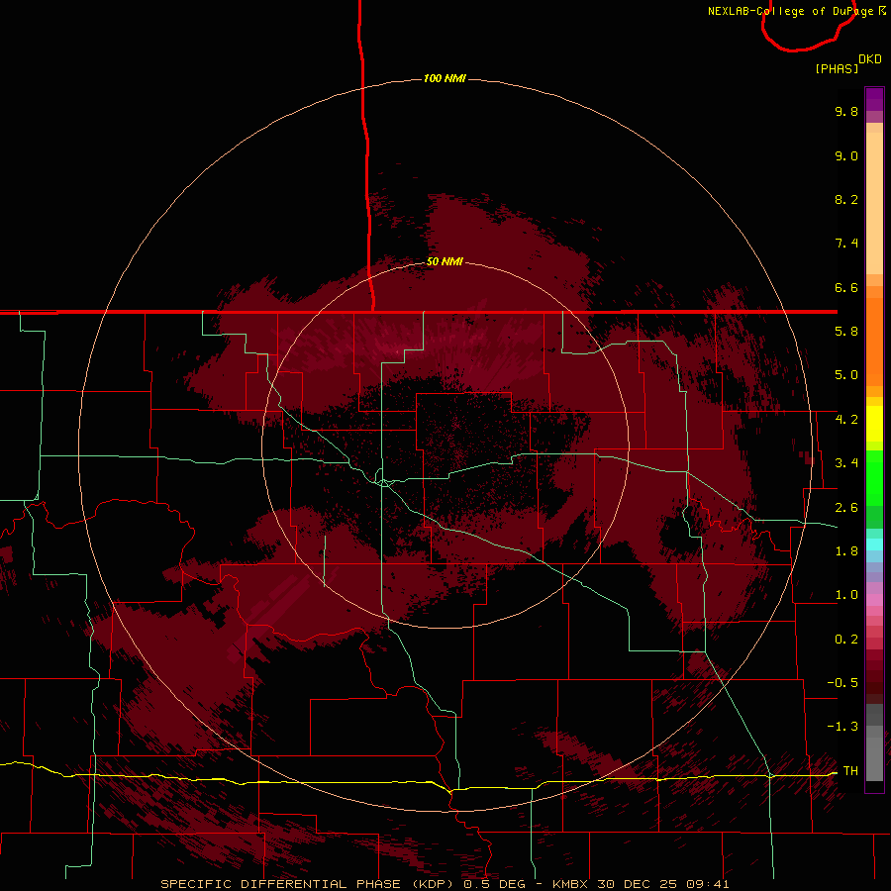Click the radar site at highway junction center

385,482
